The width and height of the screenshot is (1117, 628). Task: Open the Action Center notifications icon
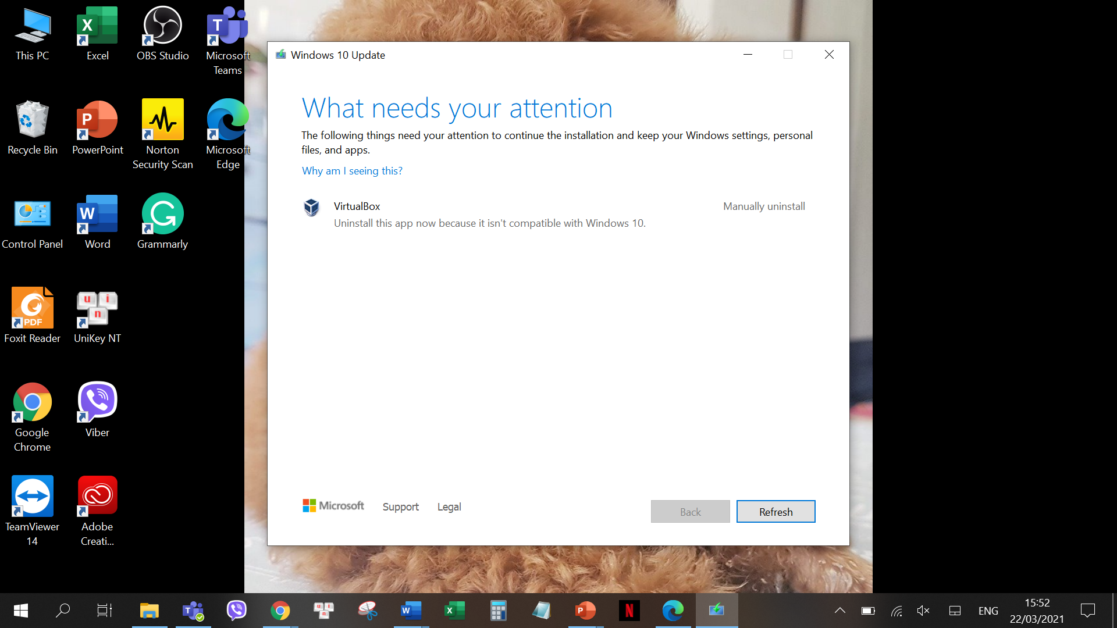click(x=1088, y=611)
